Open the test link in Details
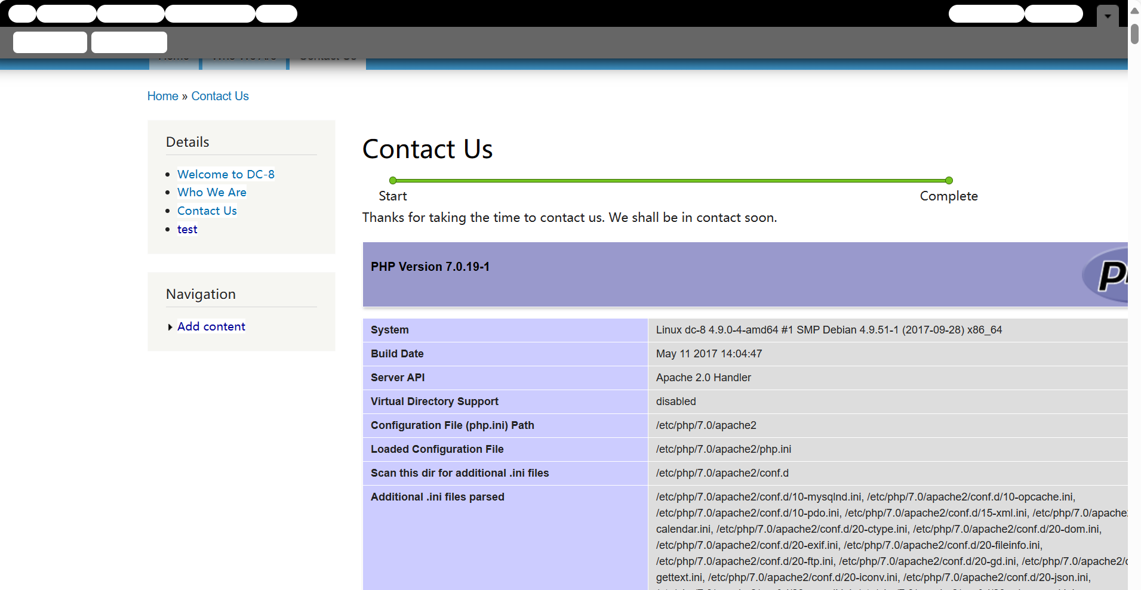 click(x=187, y=229)
